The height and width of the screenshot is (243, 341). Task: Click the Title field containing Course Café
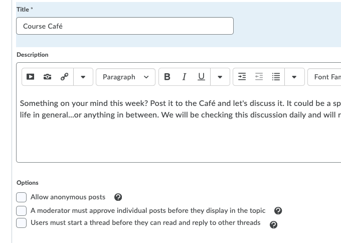point(125,26)
